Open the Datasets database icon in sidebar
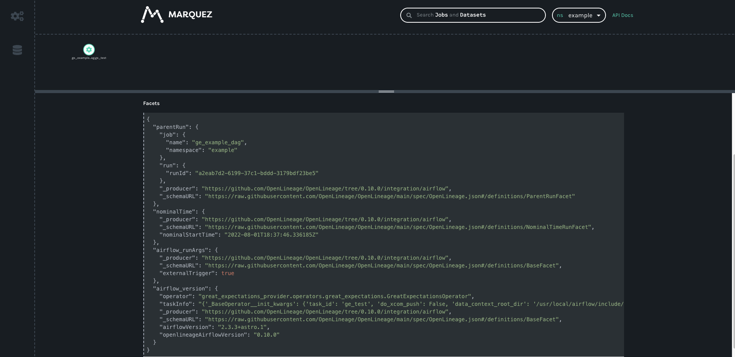 tap(17, 50)
